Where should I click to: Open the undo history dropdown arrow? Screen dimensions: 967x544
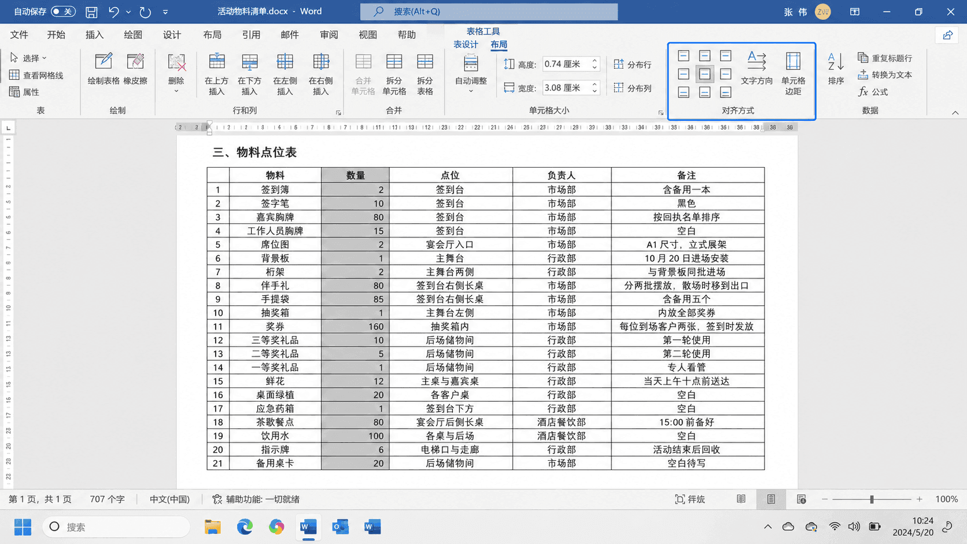click(128, 12)
